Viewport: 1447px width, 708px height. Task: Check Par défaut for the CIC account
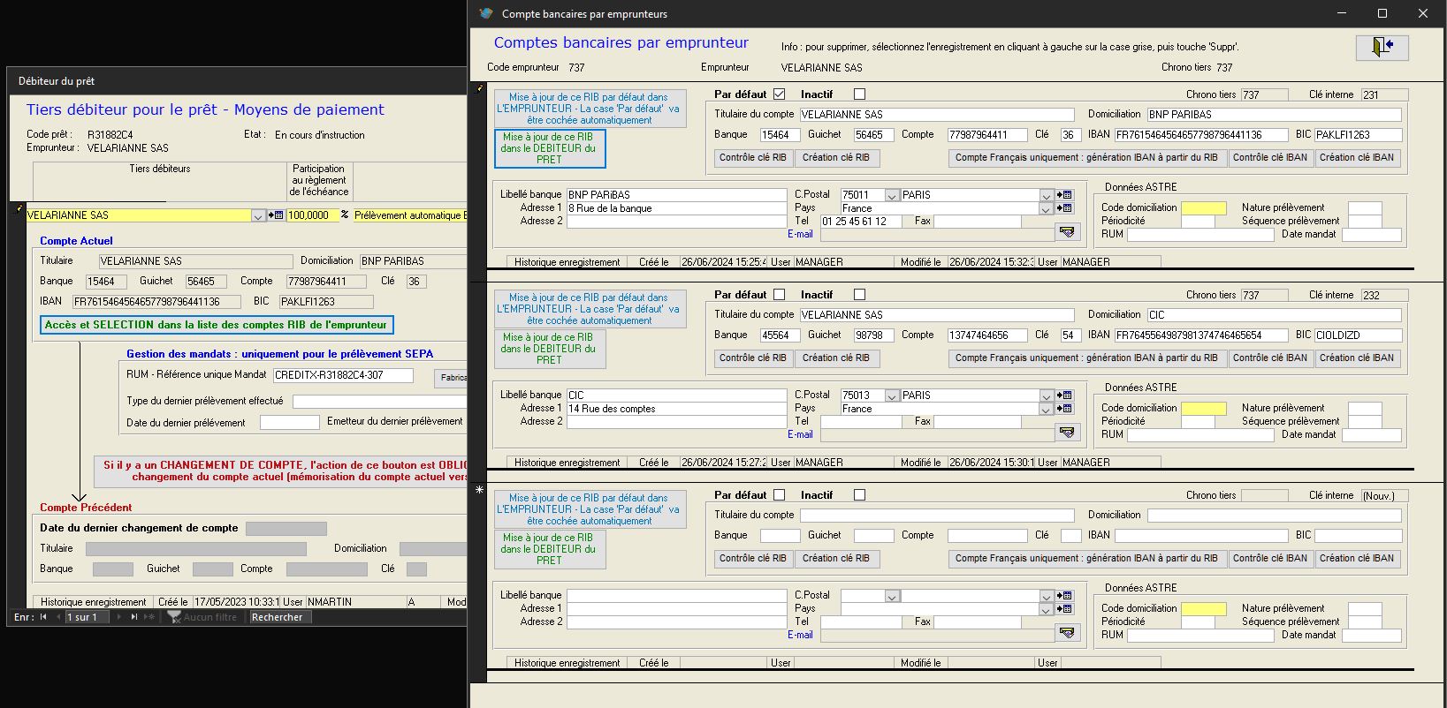(x=779, y=295)
